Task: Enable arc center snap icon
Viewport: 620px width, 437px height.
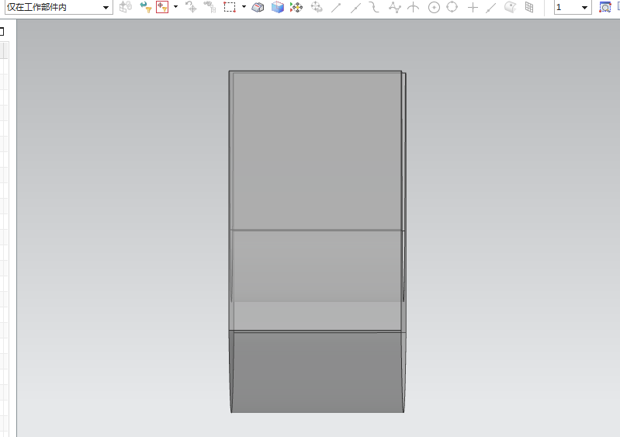Action: [435, 7]
